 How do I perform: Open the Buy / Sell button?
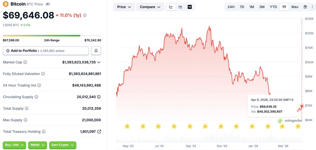tap(14, 145)
